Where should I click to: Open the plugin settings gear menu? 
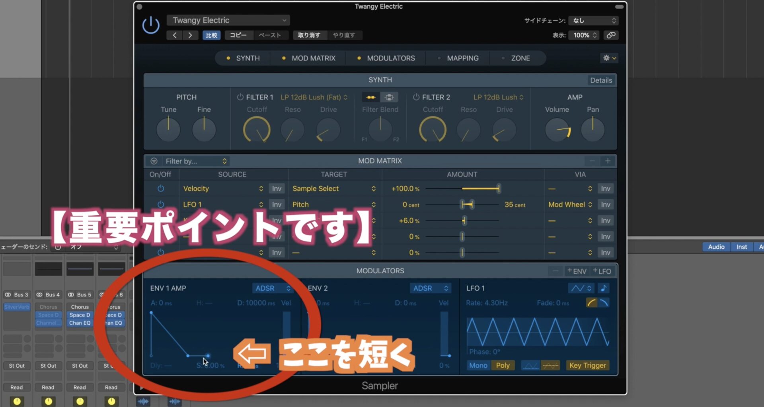pyautogui.click(x=607, y=58)
